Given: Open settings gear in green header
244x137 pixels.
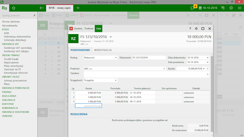Looking at the screenshot, I should 231,8.
